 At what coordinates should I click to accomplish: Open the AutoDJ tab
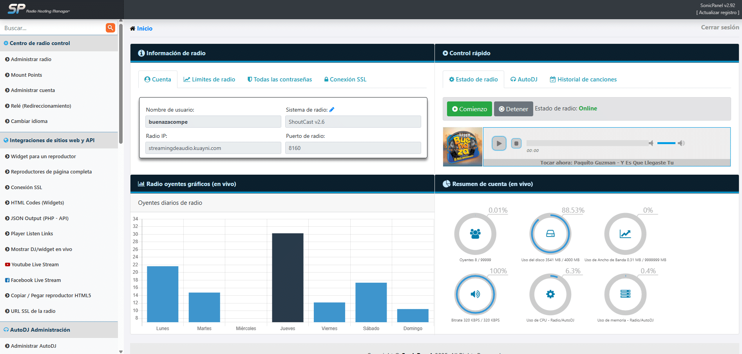[524, 79]
